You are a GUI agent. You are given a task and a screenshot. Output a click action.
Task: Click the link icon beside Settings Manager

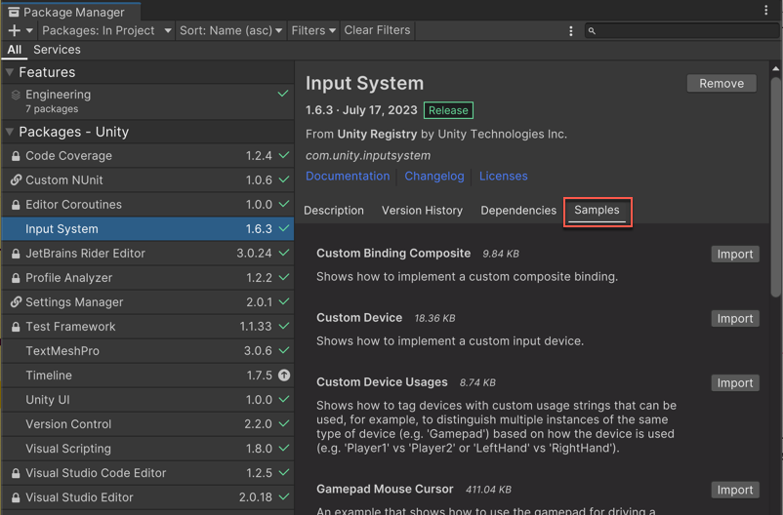pos(16,302)
